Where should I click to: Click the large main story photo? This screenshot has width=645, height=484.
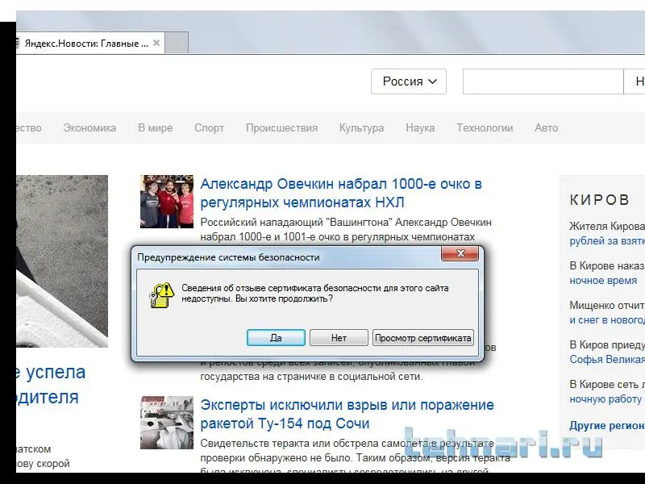coord(62,261)
